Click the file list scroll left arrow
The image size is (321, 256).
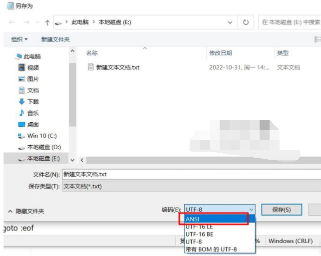[x=82, y=160]
